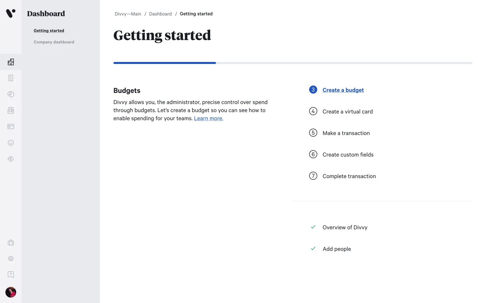Select Company dashboard in the sidebar menu
The image size is (486, 303).
[54, 42]
